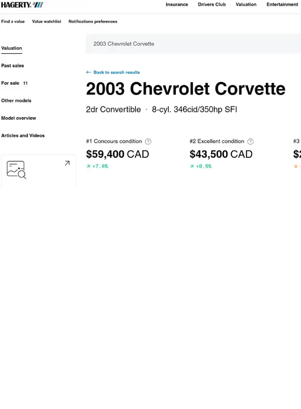The height and width of the screenshot is (409, 301).
Task: Open Concours condition help icon
Action: point(148,141)
